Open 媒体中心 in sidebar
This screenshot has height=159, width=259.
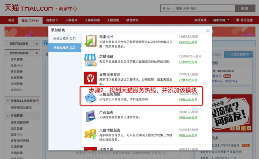17,135
